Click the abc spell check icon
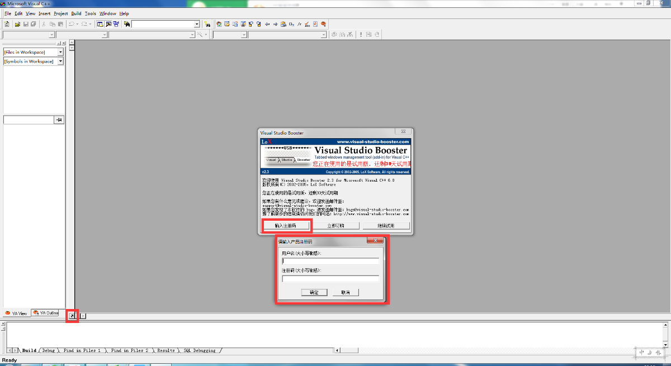 coord(308,24)
